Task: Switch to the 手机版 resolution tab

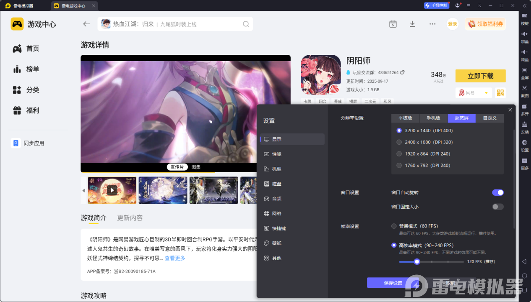Action: click(433, 118)
